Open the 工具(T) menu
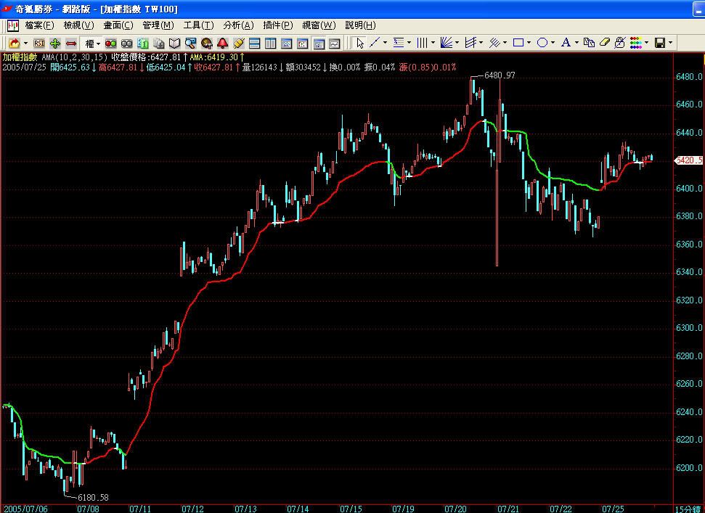 (198, 25)
